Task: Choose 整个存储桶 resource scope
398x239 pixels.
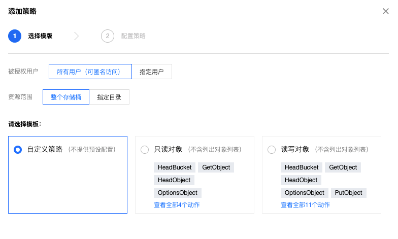Action: pyautogui.click(x=66, y=97)
